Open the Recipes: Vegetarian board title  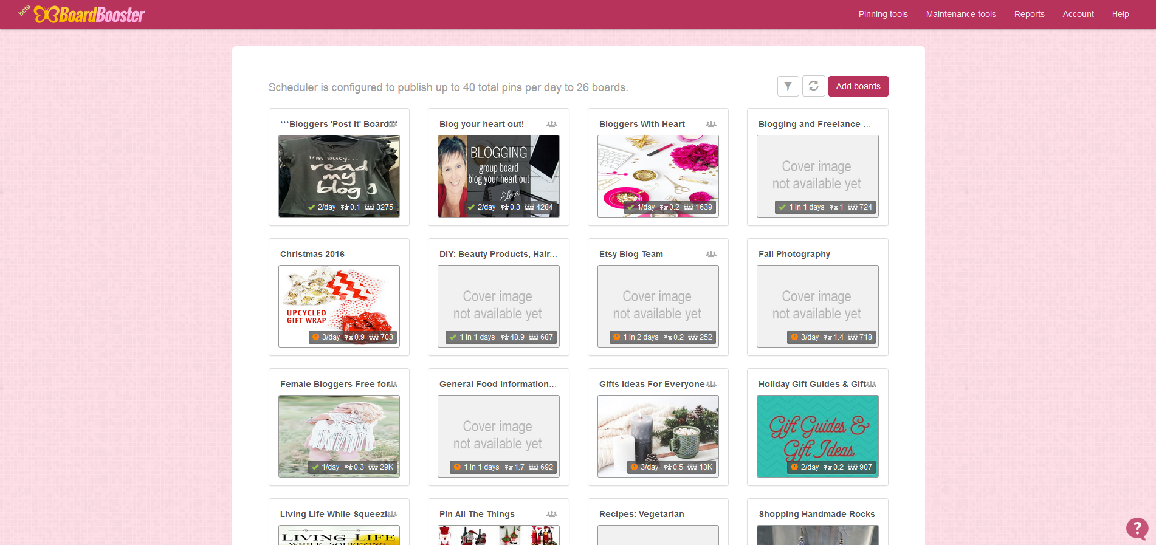pos(641,514)
